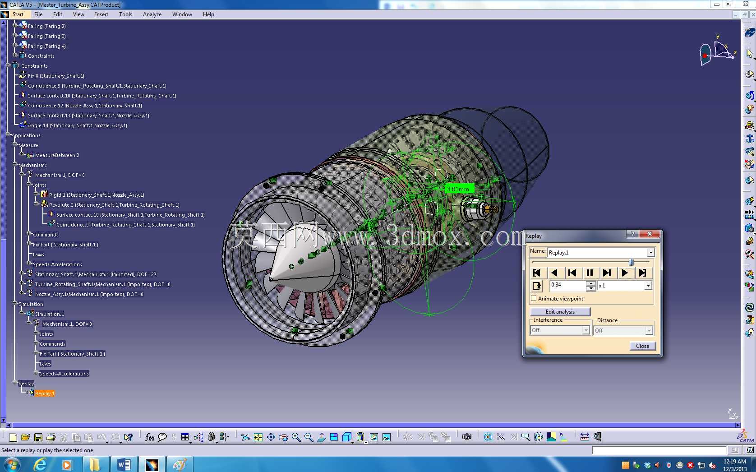Click the Comment speech-bubble icon
Viewport: 756px width, 472px height.
point(162,437)
